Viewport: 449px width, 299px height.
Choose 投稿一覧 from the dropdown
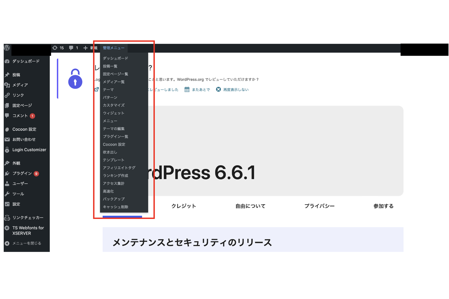click(x=124, y=66)
